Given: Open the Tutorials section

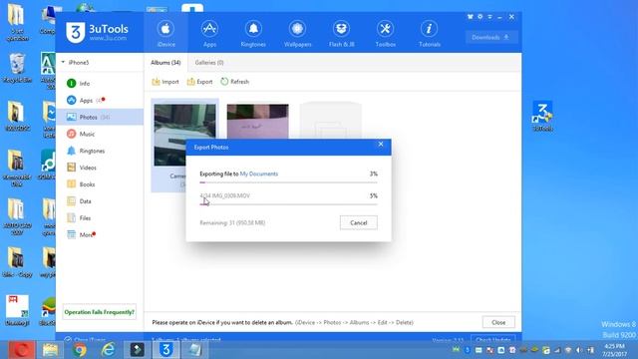Looking at the screenshot, I should click(430, 33).
